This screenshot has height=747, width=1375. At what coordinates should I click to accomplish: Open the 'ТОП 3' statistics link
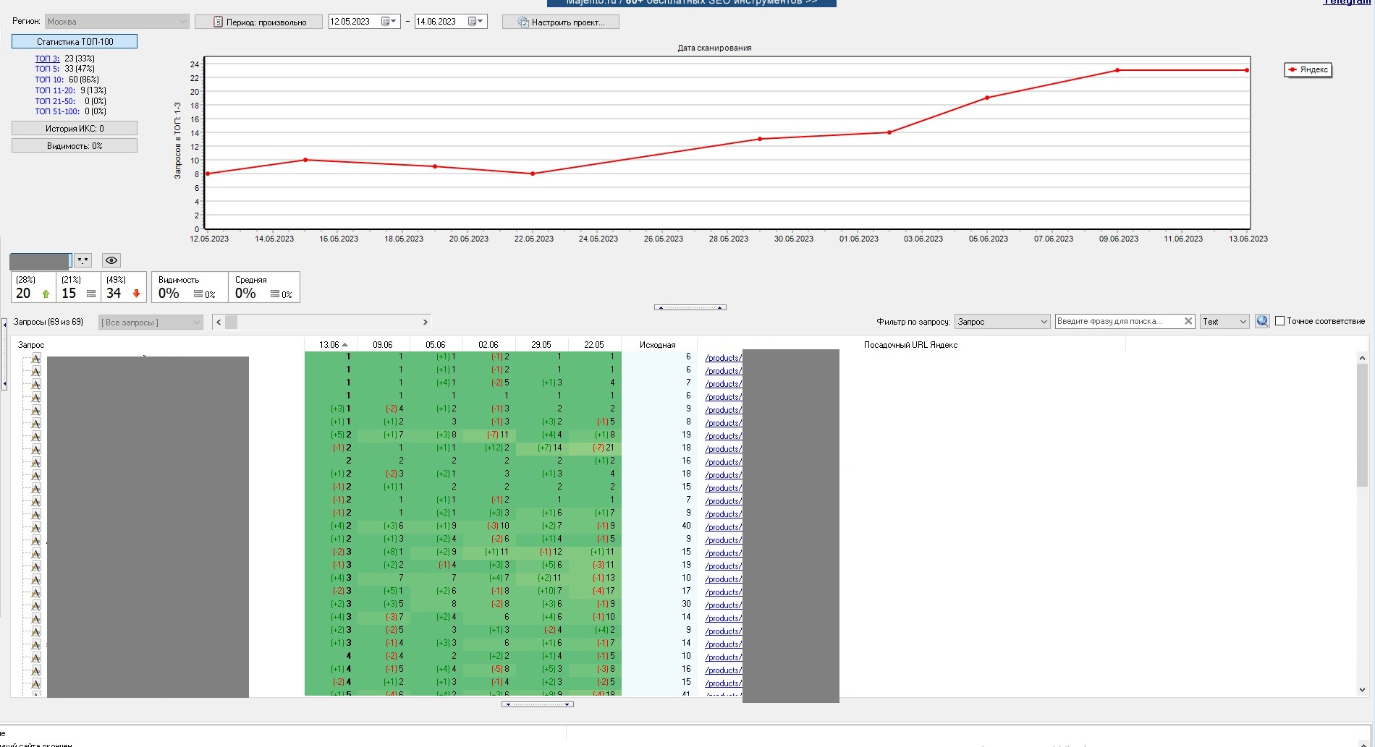point(47,59)
